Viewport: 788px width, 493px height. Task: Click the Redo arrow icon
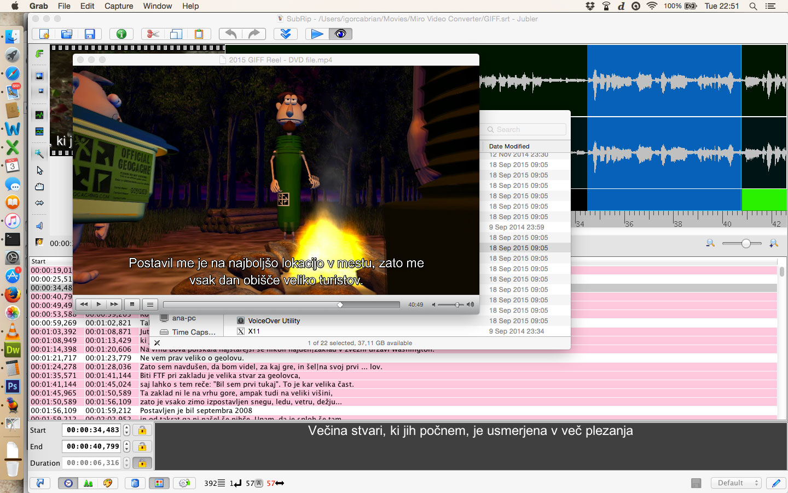tap(254, 34)
